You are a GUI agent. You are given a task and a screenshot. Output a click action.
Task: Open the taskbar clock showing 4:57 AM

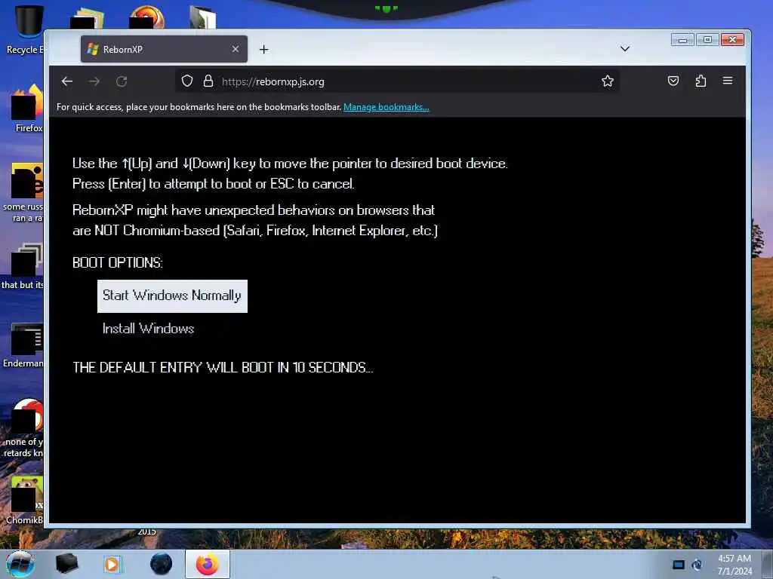(735, 565)
